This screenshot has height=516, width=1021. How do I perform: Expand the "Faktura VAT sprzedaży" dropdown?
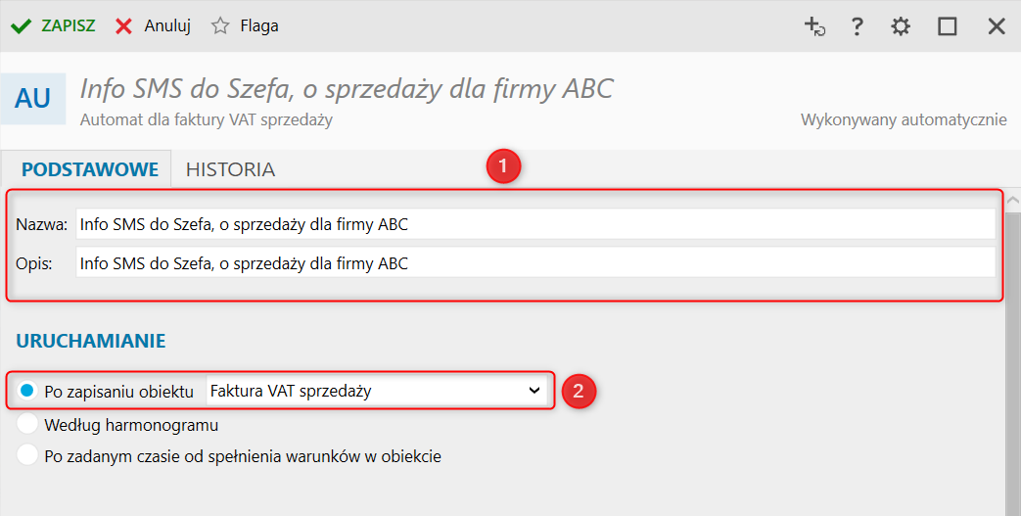pyautogui.click(x=376, y=391)
